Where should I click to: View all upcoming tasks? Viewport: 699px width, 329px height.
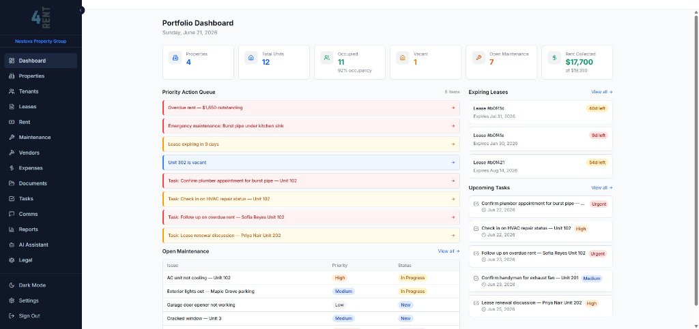602,187
